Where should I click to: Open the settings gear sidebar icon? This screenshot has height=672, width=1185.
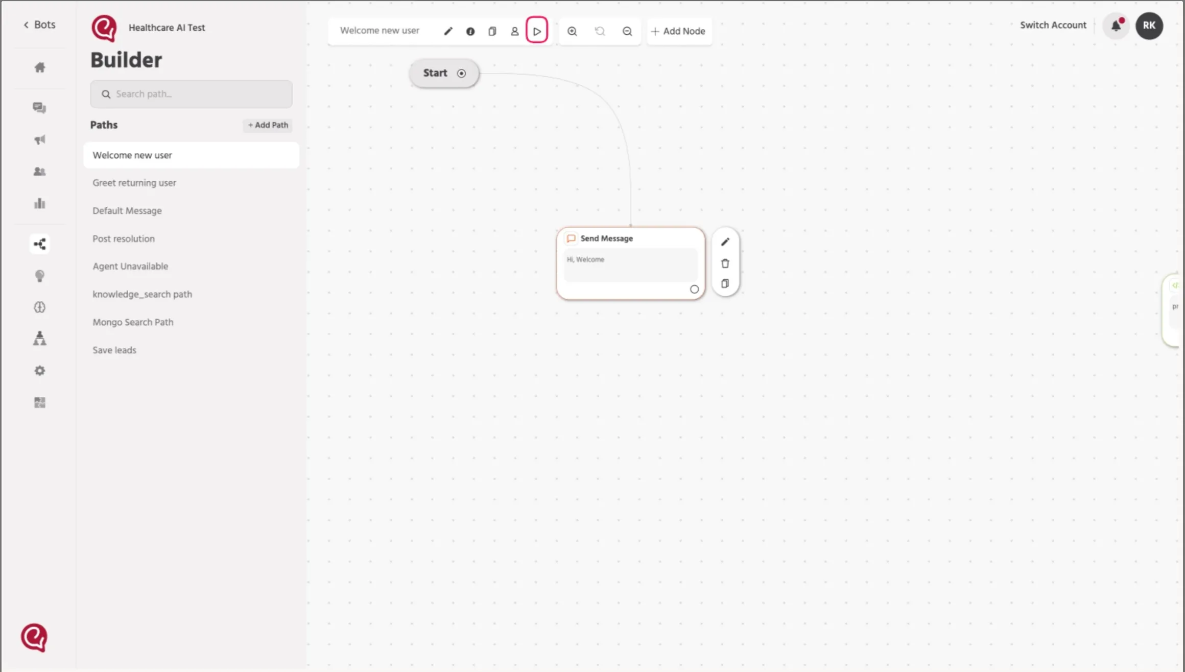click(x=40, y=371)
